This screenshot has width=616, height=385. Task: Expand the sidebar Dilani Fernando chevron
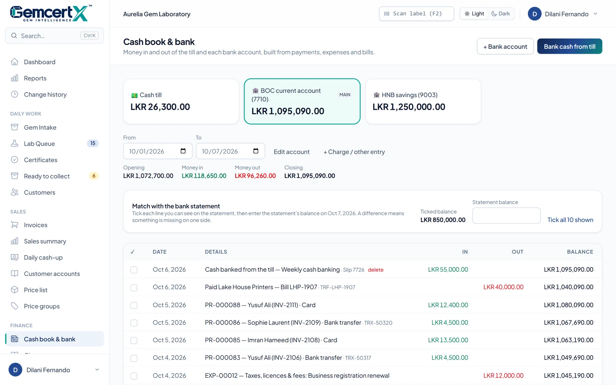point(97,370)
